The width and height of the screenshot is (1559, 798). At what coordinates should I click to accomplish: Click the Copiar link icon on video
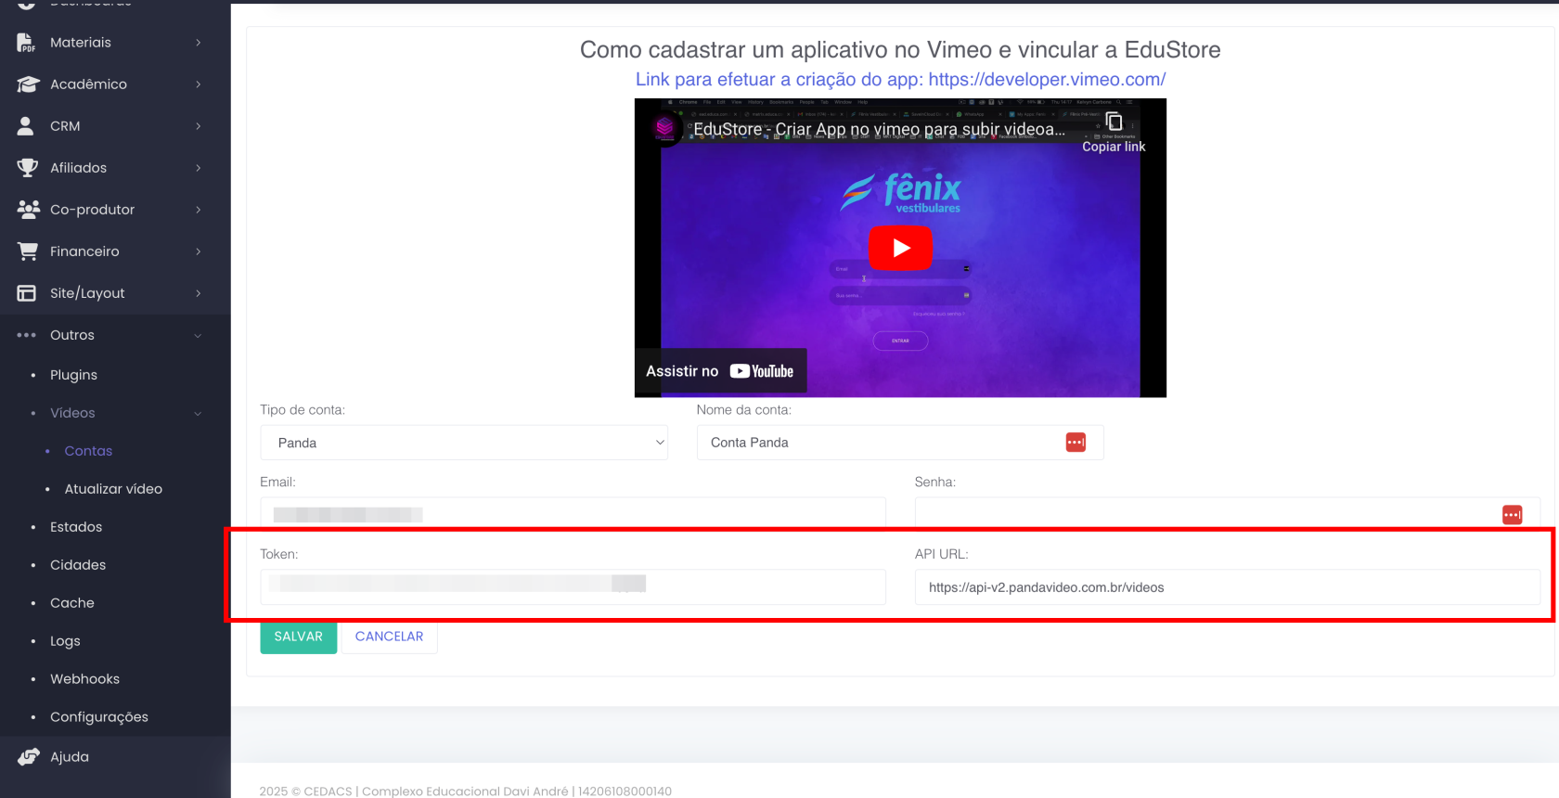1114,122
